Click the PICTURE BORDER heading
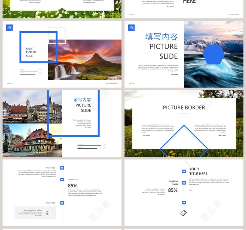The image size is (246, 230). (184, 107)
